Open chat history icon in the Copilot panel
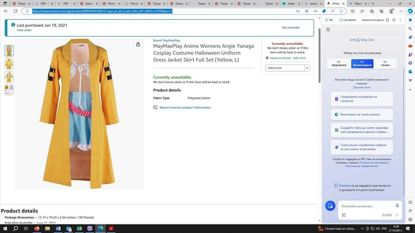 328,29
